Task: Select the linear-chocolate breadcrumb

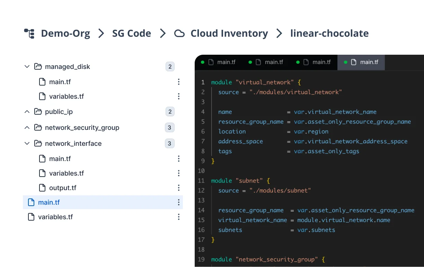Action: point(329,34)
